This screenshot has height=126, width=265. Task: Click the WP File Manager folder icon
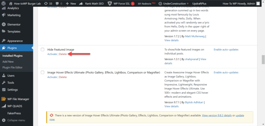(x=4, y=99)
